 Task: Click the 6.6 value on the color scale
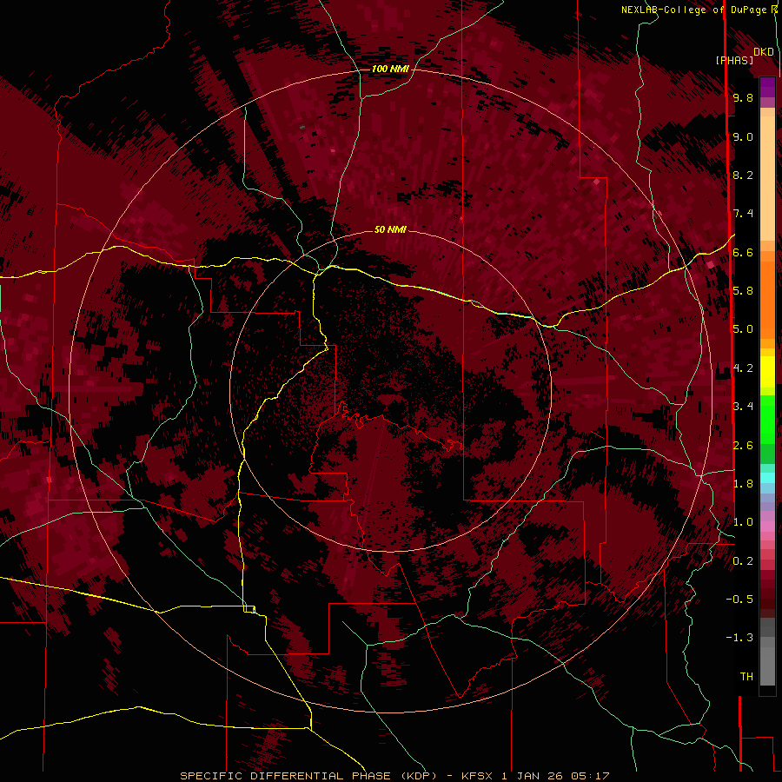(x=743, y=252)
